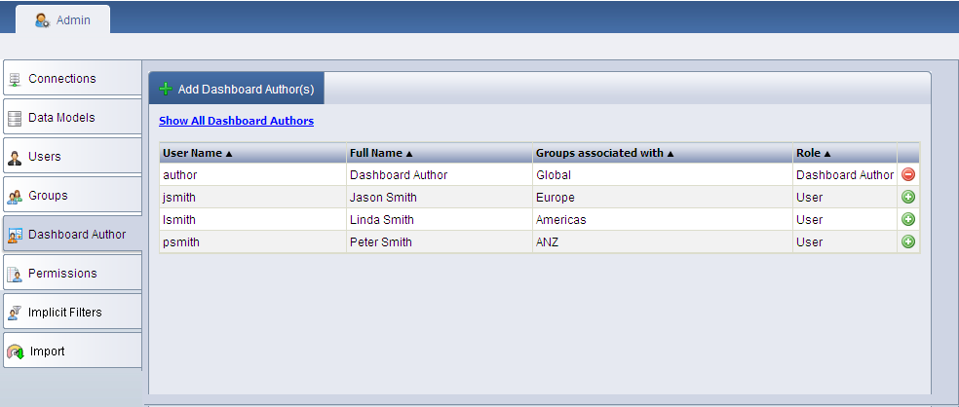Image resolution: width=959 pixels, height=407 pixels.
Task: Sort by Groups associated with column
Action: [x=605, y=153]
